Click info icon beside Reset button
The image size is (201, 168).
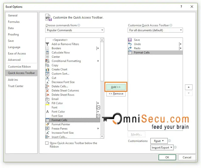169,141
